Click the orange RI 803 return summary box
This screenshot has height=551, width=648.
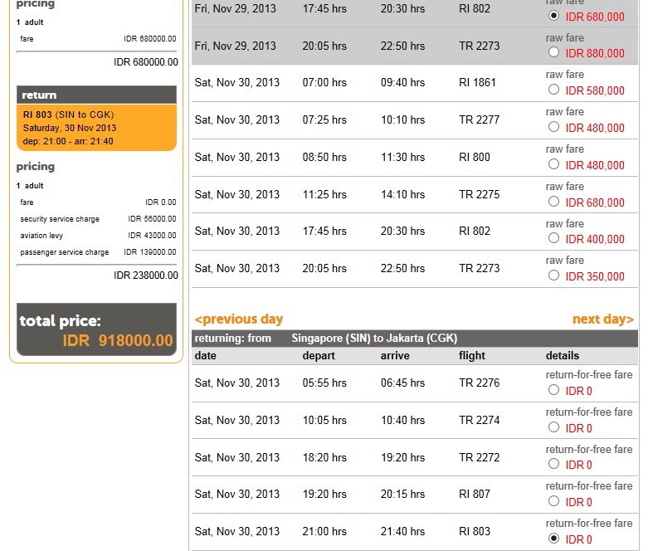[96, 128]
